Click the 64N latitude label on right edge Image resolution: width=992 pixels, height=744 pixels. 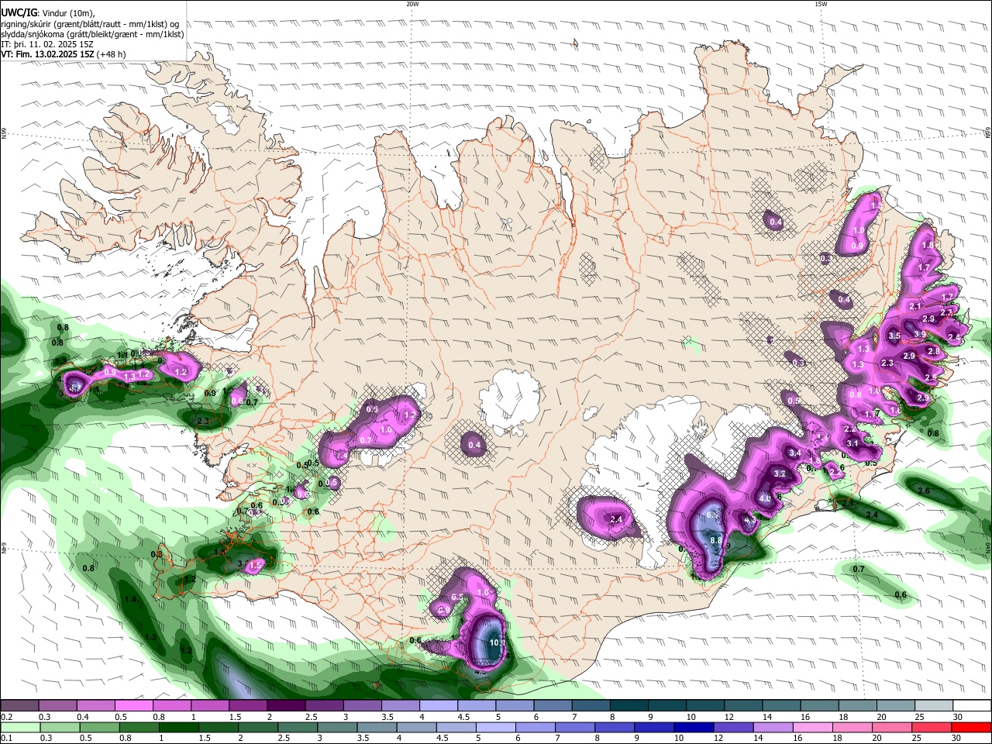click(988, 549)
